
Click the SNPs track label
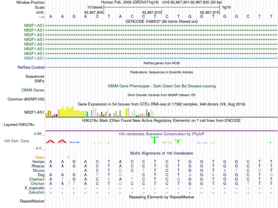[40, 81]
